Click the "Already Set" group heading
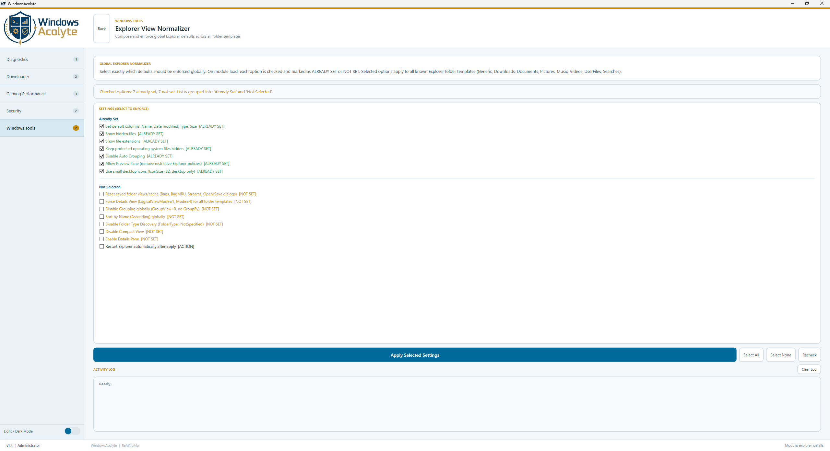Screen dimensions: 830x451 [x=109, y=119]
